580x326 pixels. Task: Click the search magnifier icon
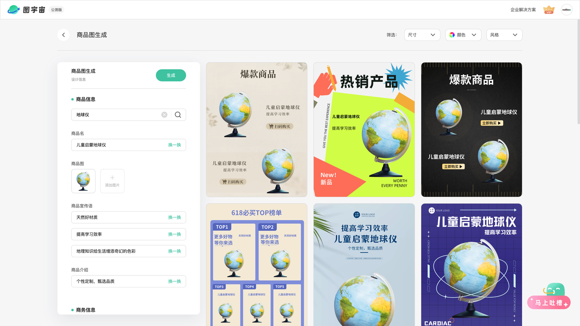(x=178, y=115)
